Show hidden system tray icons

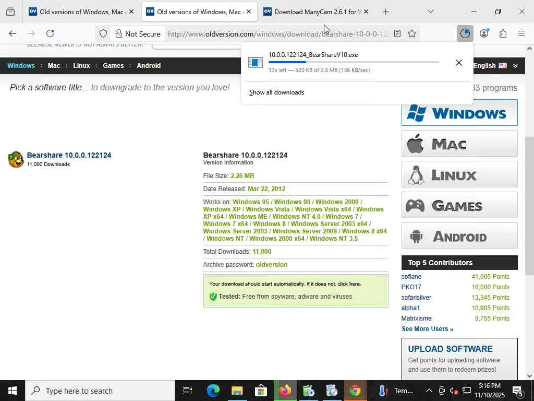[429, 391]
